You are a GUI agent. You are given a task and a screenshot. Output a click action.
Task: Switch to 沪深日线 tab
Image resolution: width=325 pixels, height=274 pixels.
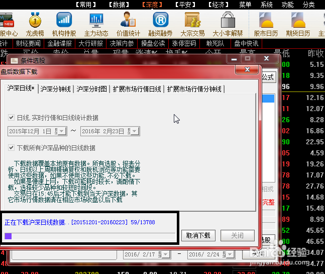(x=21, y=88)
